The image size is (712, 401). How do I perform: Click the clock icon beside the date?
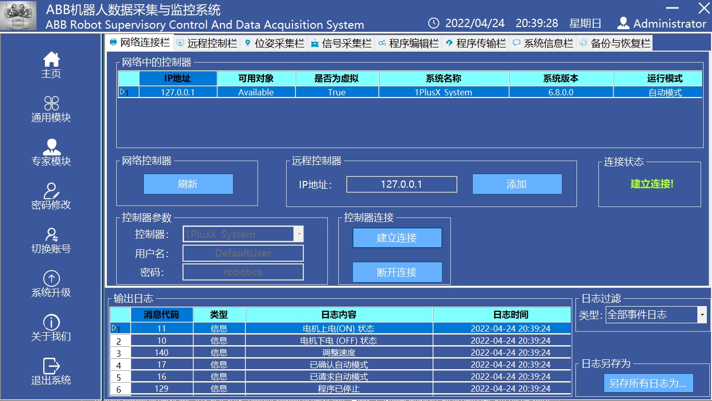coord(434,23)
